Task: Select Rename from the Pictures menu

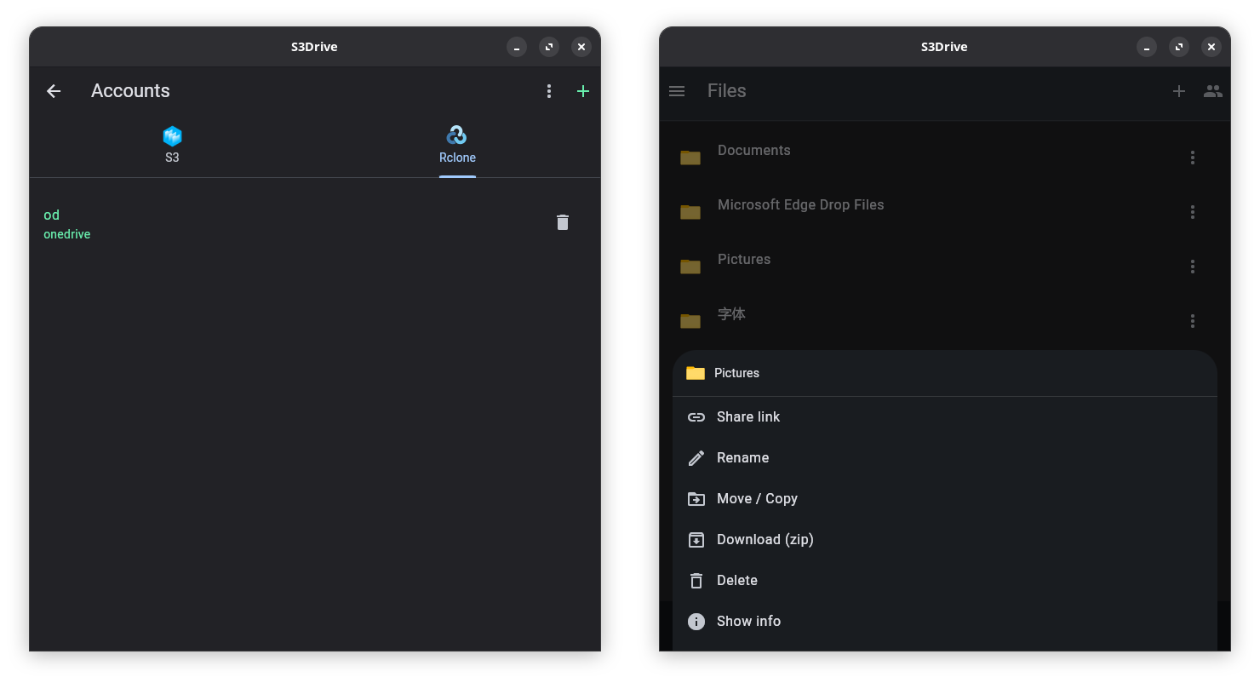Action: (x=742, y=457)
